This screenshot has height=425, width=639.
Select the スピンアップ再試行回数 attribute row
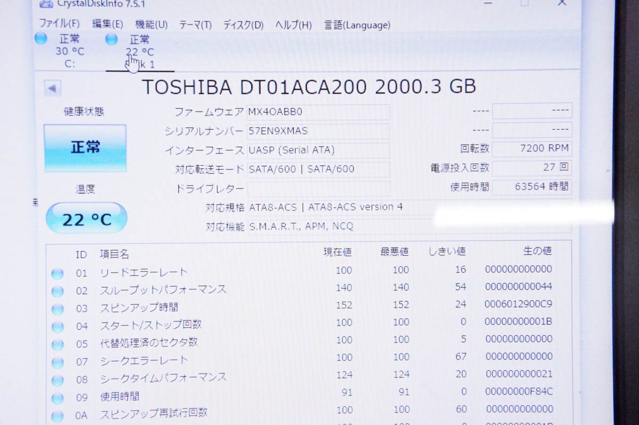(308, 412)
